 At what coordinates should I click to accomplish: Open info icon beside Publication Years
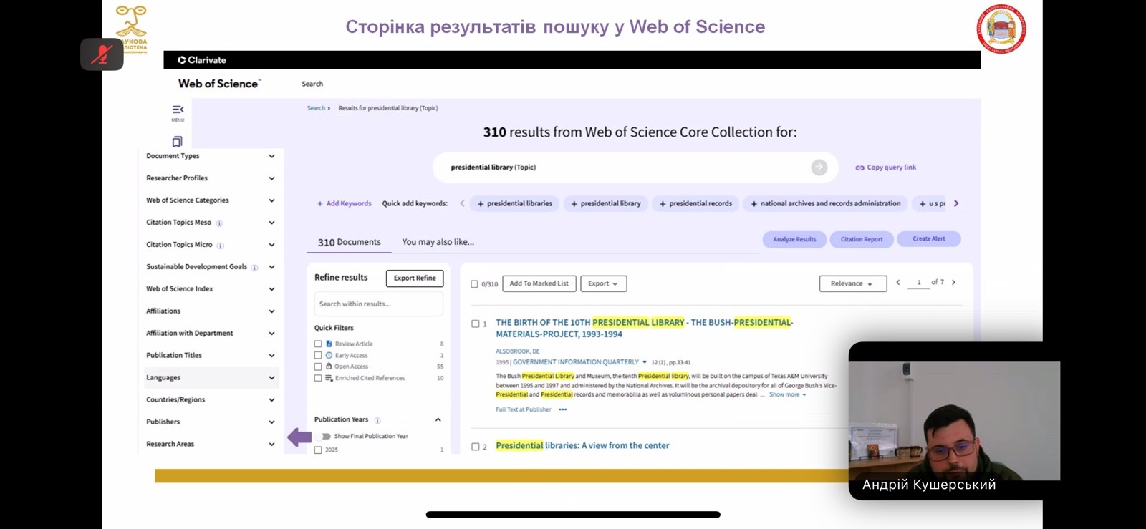[x=377, y=420]
